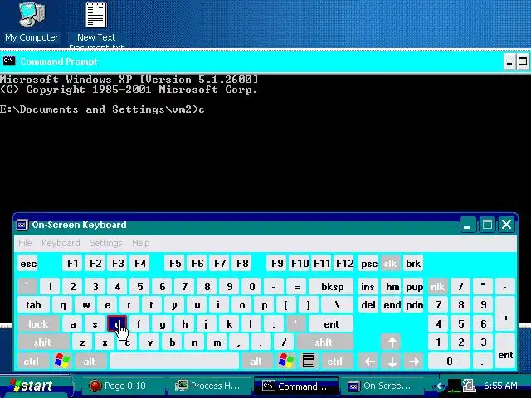Click the Command Prompt title bar icon

point(9,61)
